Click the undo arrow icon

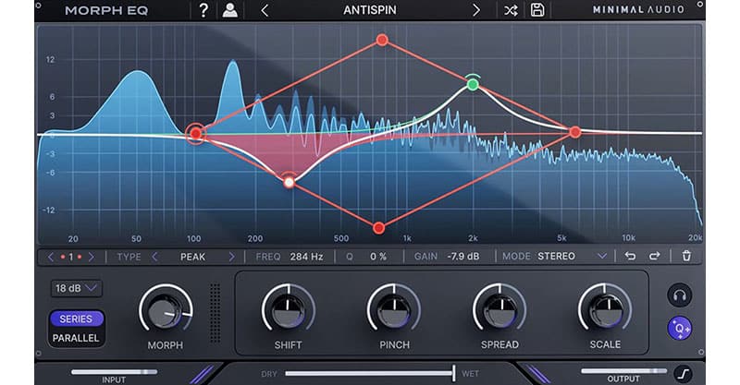630,256
